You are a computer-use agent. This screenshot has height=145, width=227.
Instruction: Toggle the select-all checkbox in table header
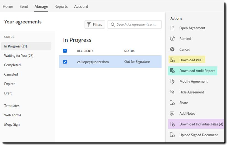[x=65, y=51]
